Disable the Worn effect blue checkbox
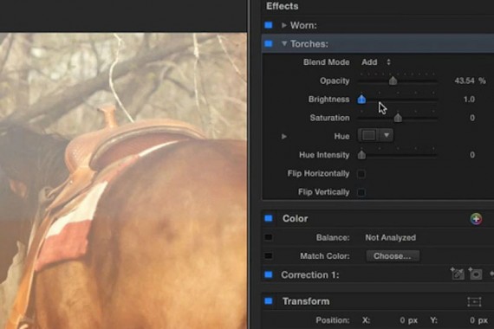Viewport: 494px width, 329px height. click(x=269, y=25)
